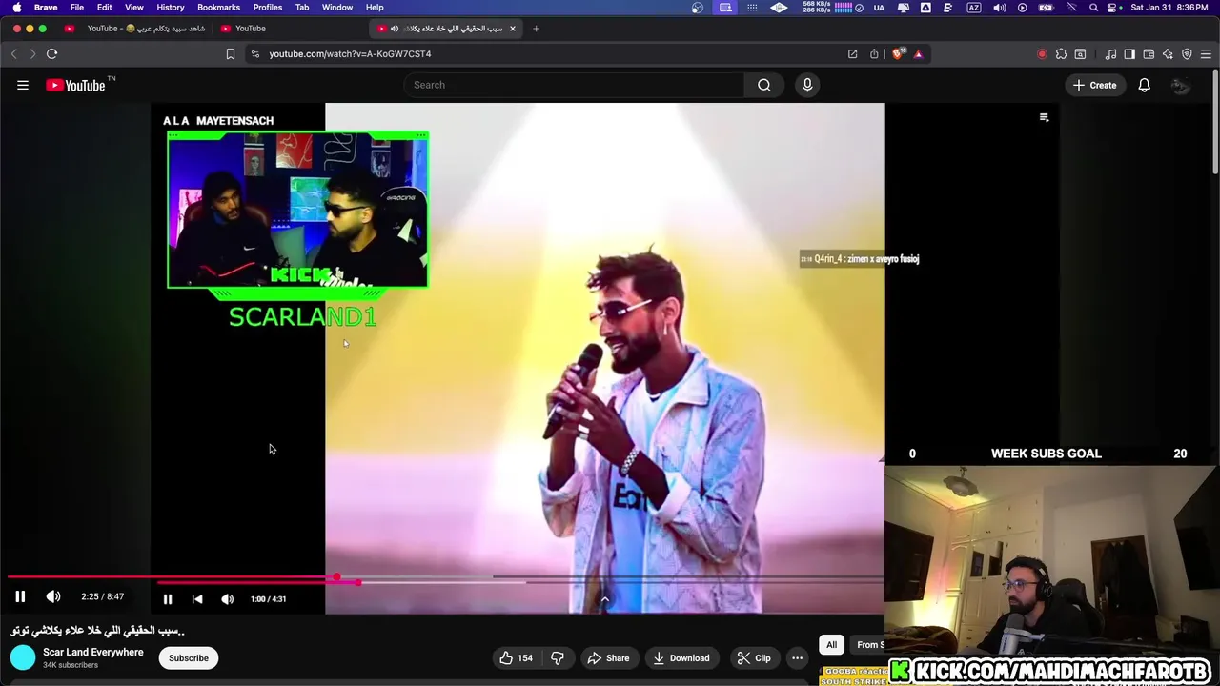Download the video
Screen dimensions: 1220x686
tap(681, 657)
